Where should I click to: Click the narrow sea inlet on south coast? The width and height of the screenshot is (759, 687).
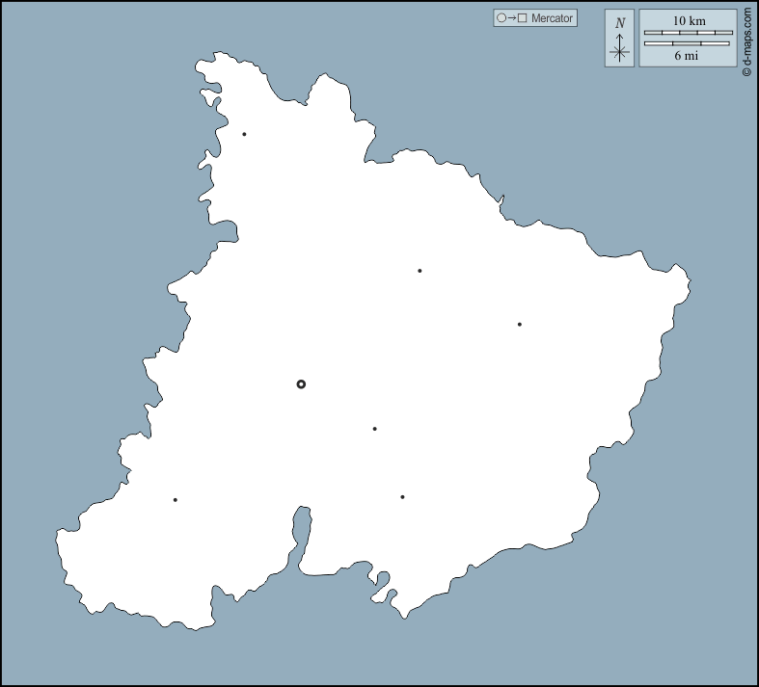click(x=300, y=536)
